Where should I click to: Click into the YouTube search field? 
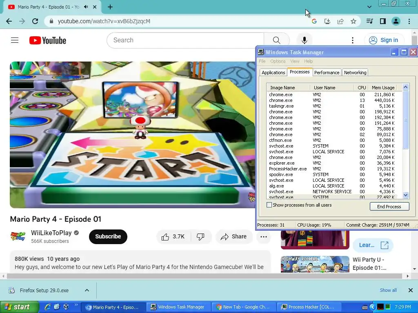click(185, 40)
